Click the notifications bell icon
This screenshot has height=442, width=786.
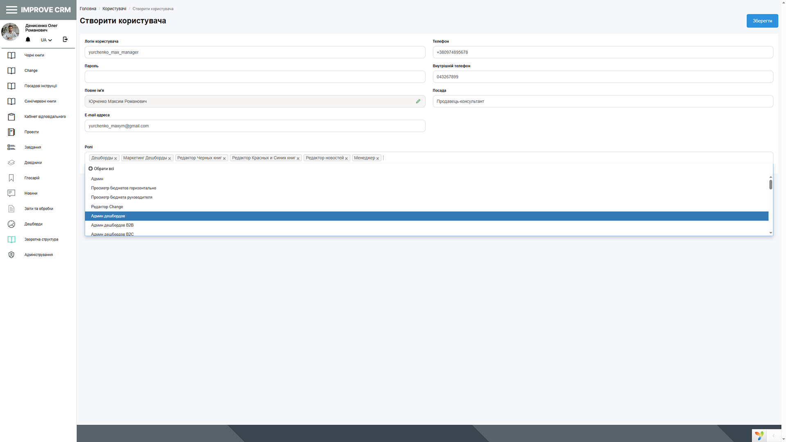[27, 39]
